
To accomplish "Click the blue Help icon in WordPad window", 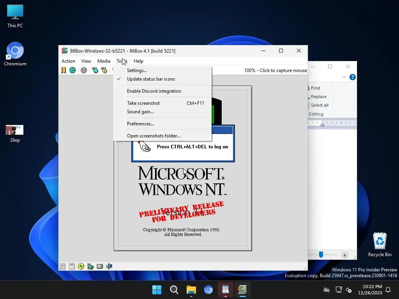I will 352,77.
